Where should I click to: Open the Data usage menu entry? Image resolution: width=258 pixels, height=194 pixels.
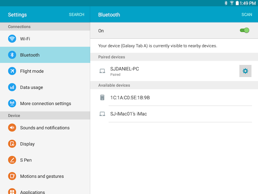(x=45, y=87)
